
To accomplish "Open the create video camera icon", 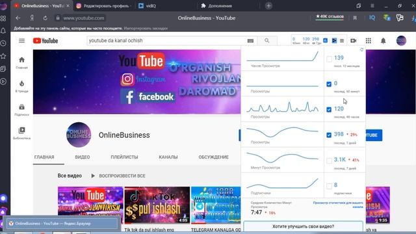I will pos(354,40).
